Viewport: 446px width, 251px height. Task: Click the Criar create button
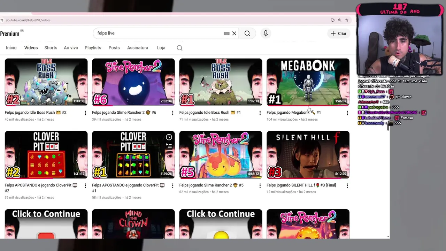pos(338,33)
